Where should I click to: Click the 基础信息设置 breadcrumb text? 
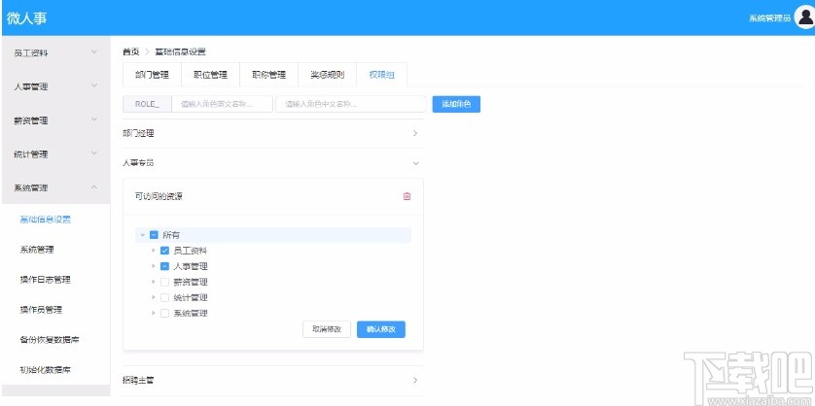(x=180, y=51)
